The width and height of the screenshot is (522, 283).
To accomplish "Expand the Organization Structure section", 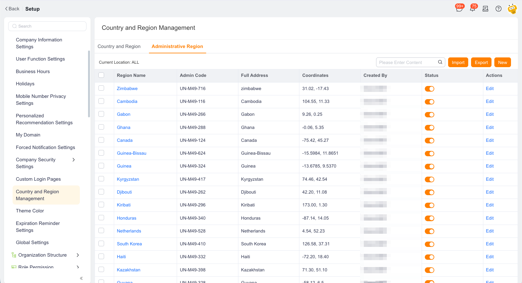I will [x=78, y=255].
